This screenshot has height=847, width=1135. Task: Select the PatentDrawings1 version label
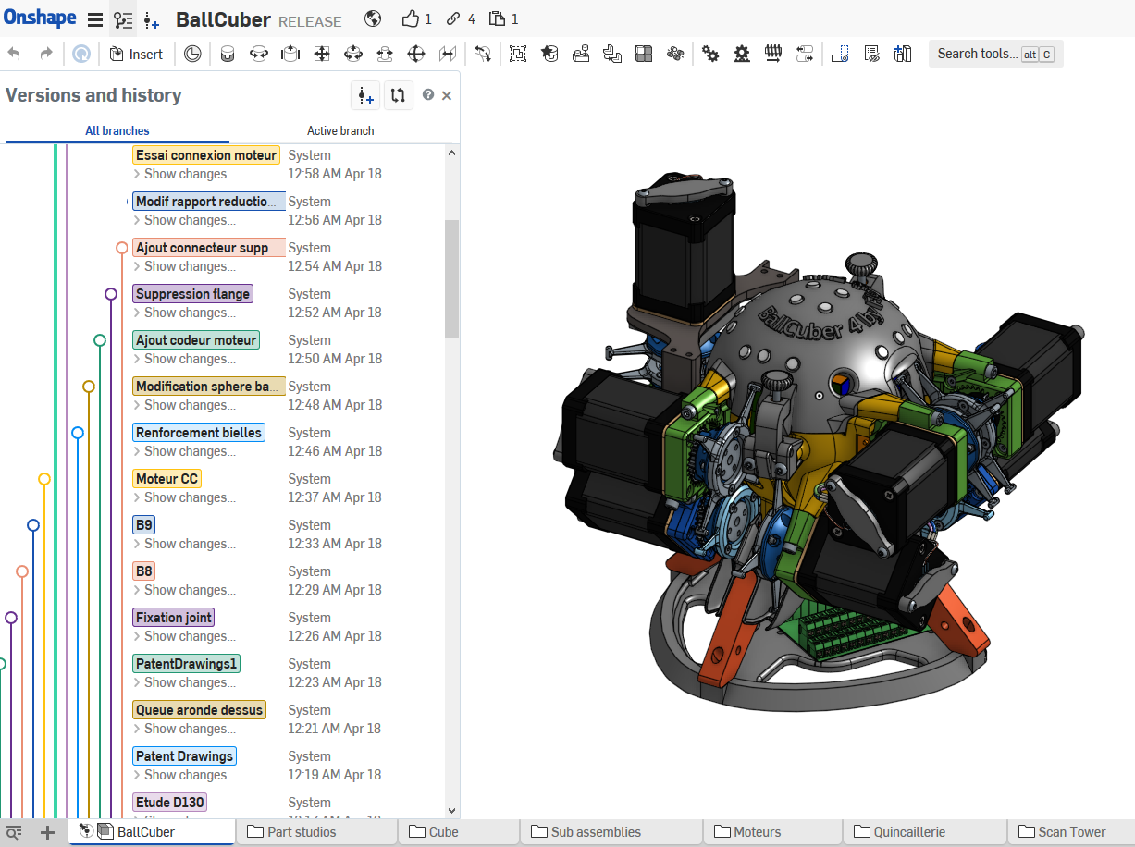tap(187, 664)
